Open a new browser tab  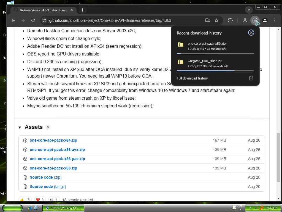[83, 10]
